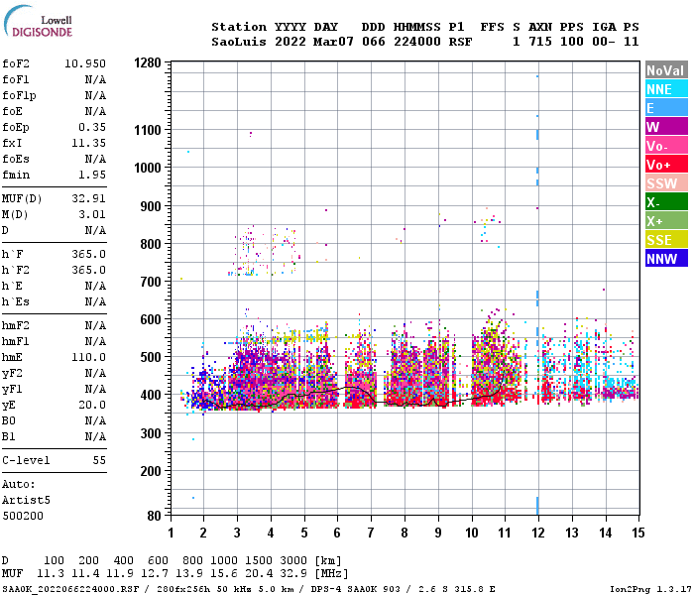Click the SaoLuis station name
This screenshot has height=595, width=694.
tap(239, 42)
